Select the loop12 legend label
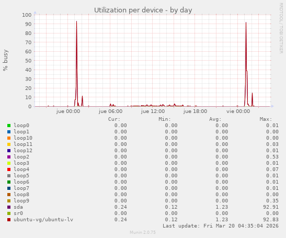Viewport: 286px width, 238px height. point(23,151)
